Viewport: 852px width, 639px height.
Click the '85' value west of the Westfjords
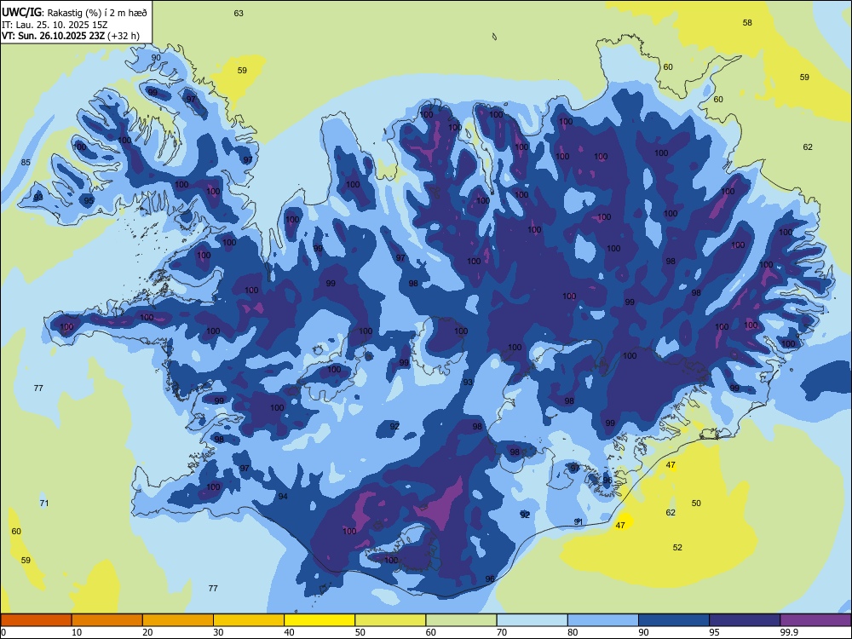click(26, 163)
